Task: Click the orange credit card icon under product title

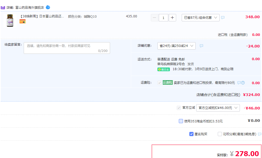Action: [x=23, y=21]
